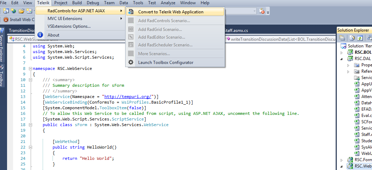This screenshot has width=372, height=170.
Task: Open the combo box dropdown on the toolbar
Action: coord(254,11)
